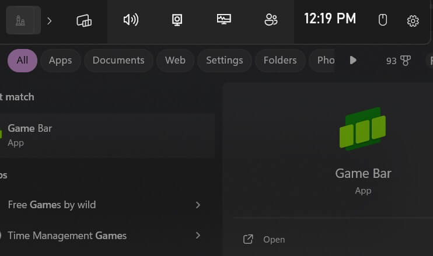Screen dimensions: 433x256
Task: Click the large green Game Bar icon
Action: click(x=363, y=129)
